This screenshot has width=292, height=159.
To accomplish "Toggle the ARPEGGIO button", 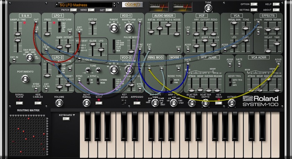I will [137, 103].
